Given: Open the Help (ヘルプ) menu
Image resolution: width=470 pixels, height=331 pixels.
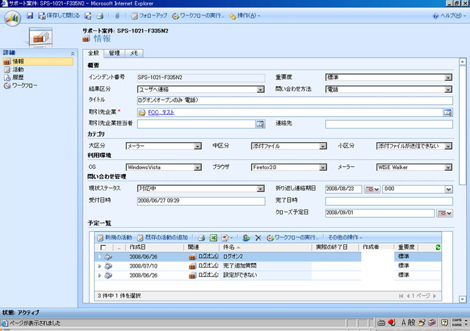Looking at the screenshot, I should click(x=449, y=16).
